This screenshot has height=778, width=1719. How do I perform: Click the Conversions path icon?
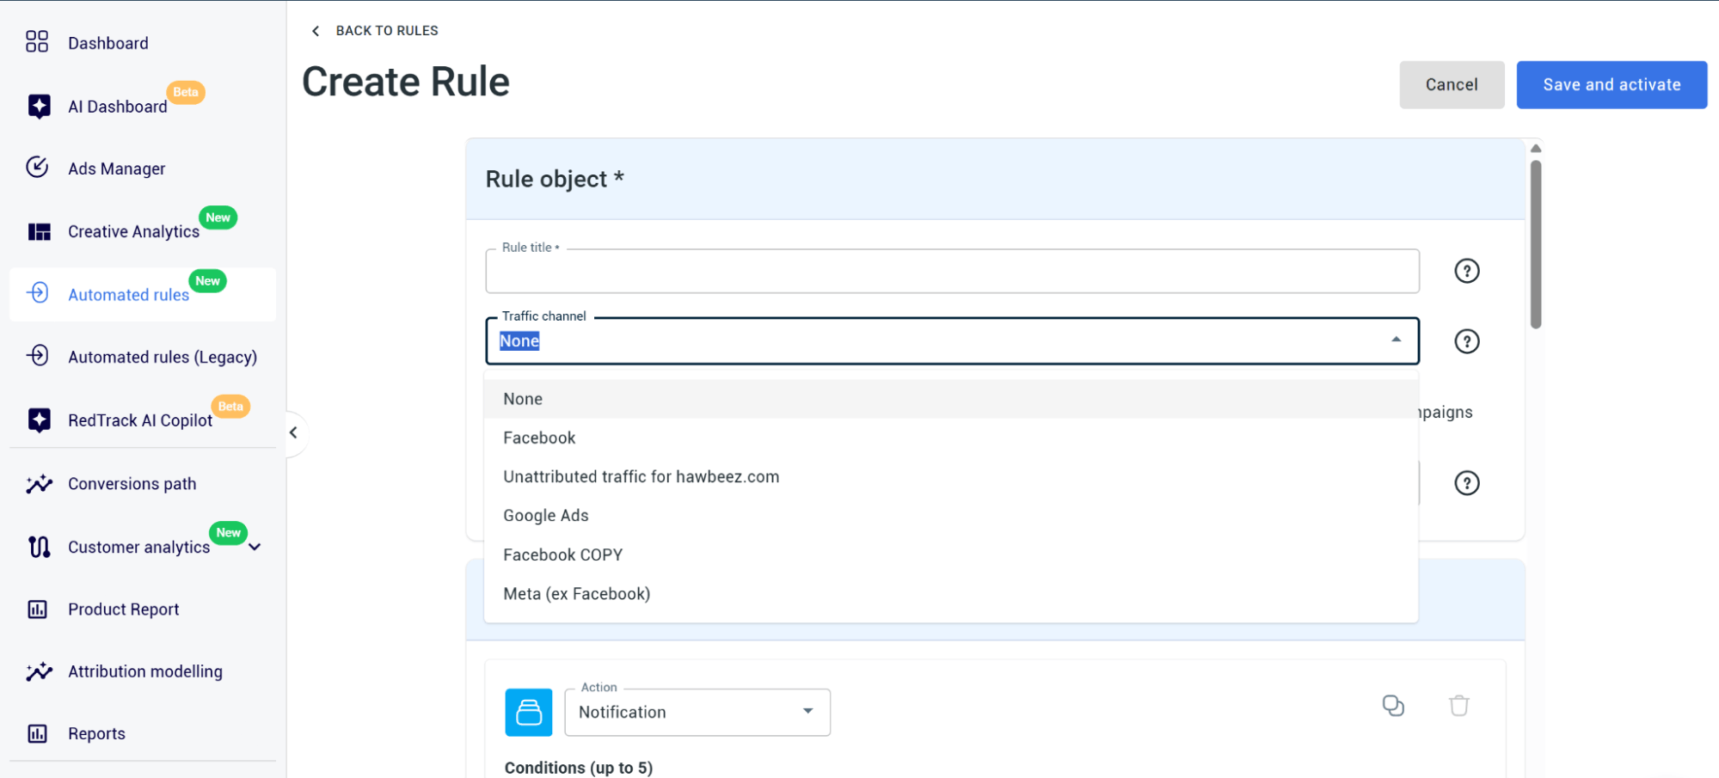tap(39, 484)
